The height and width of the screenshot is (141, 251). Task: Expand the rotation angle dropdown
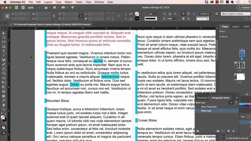click(x=102, y=14)
